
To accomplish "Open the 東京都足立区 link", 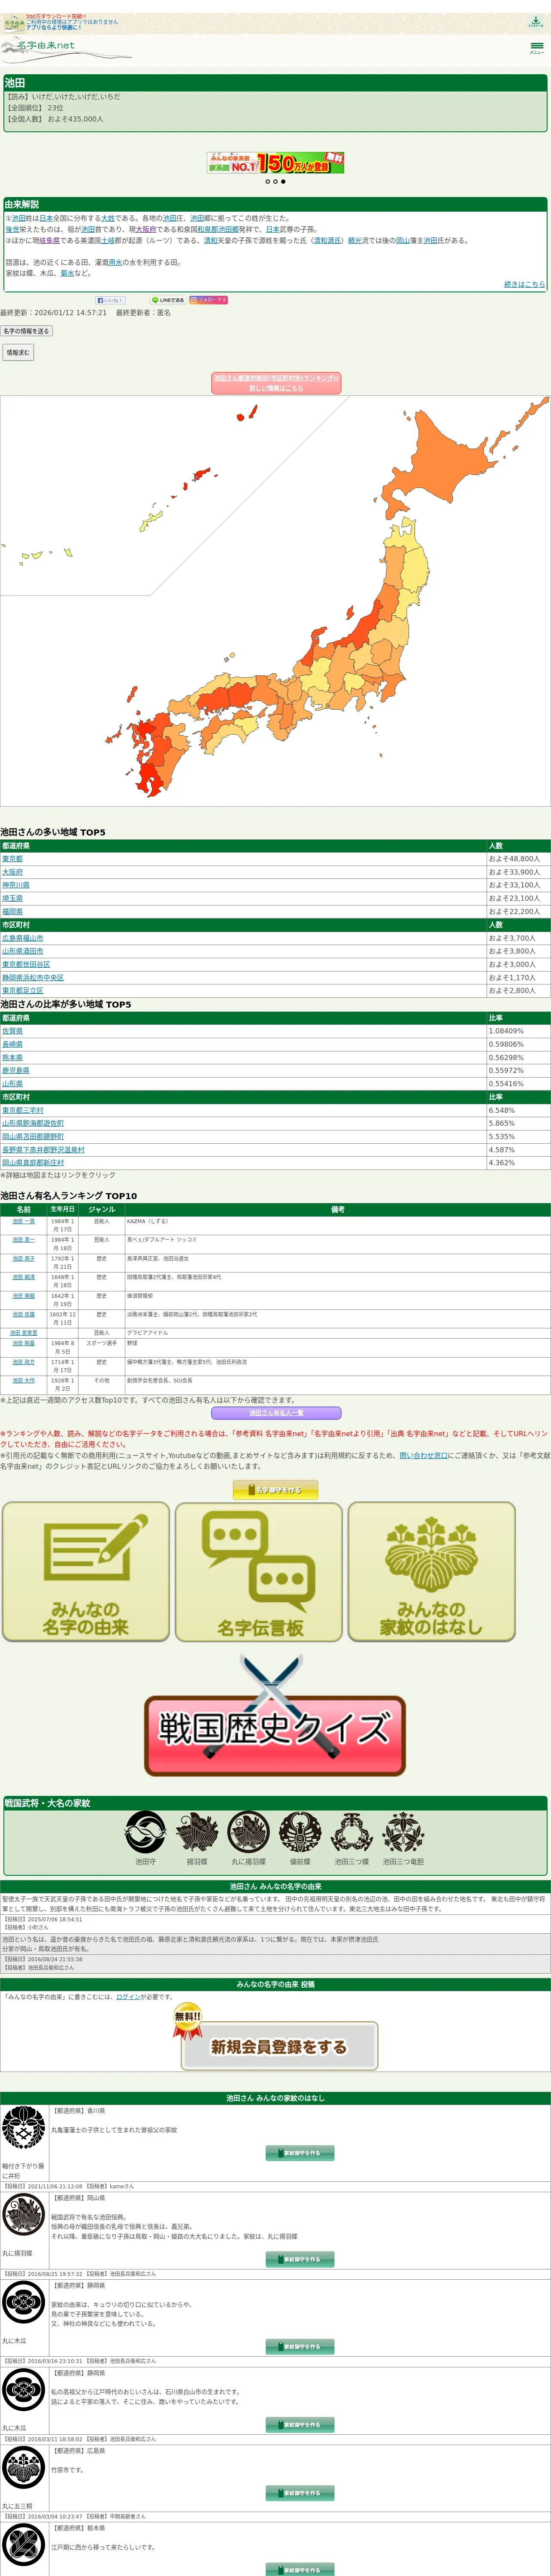I will point(23,990).
